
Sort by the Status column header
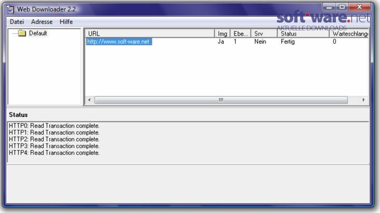click(303, 34)
